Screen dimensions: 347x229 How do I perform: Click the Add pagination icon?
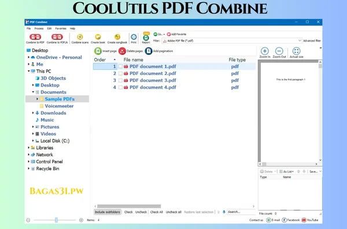pyautogui.click(x=149, y=51)
